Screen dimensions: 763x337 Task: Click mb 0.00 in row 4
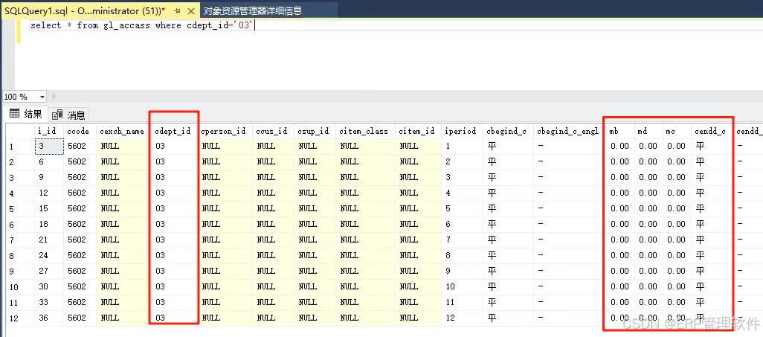click(x=619, y=193)
